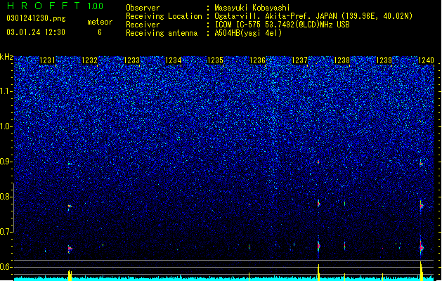Viewport: 442px width, 281px height.
Task: Click the 1239 time marker label
Action: (x=384, y=60)
